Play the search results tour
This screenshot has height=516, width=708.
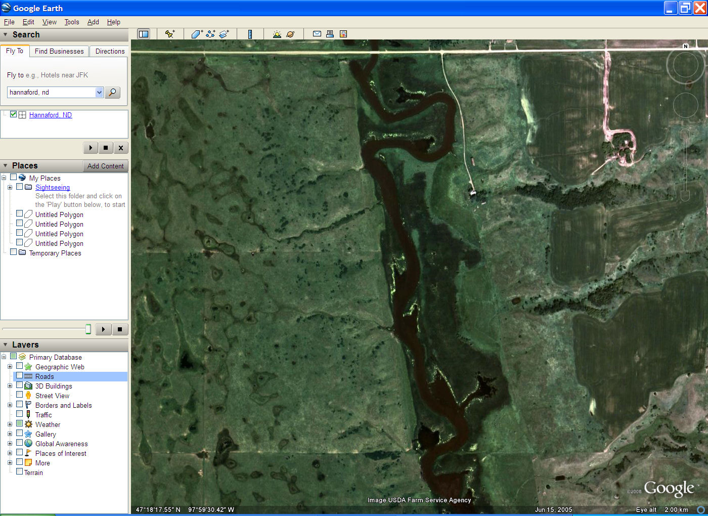[x=91, y=148]
